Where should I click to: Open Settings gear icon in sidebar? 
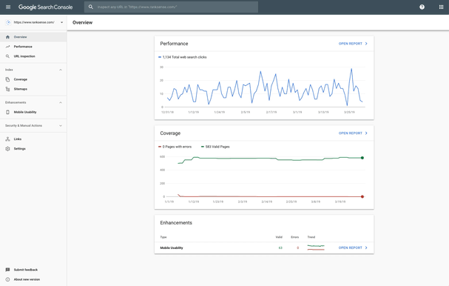click(x=7, y=149)
